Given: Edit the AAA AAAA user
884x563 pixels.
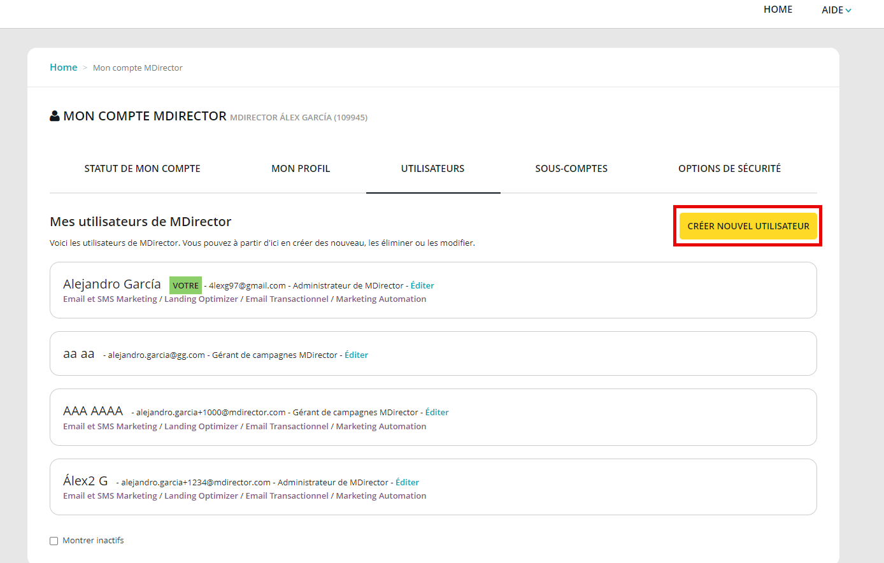Looking at the screenshot, I should tap(437, 412).
